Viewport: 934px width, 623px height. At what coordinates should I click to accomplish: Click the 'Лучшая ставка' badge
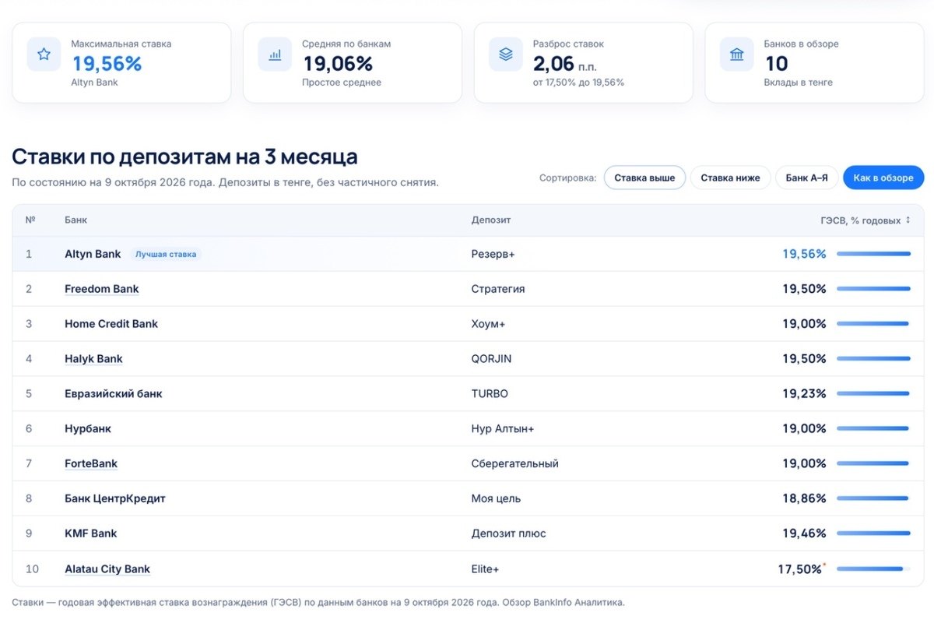166,254
